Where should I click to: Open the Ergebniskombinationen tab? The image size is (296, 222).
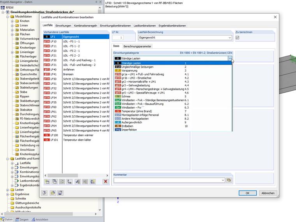(x=172, y=26)
